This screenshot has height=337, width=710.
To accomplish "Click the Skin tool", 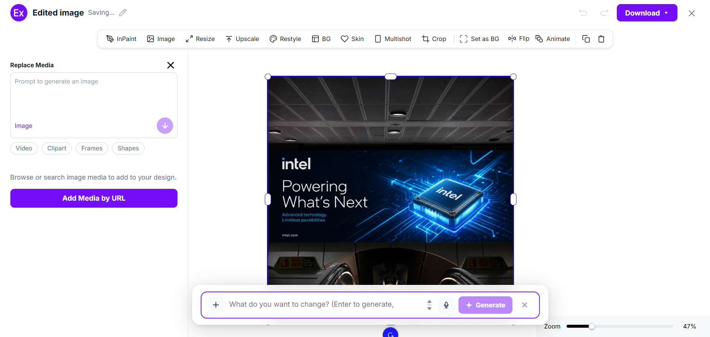I will pos(352,39).
